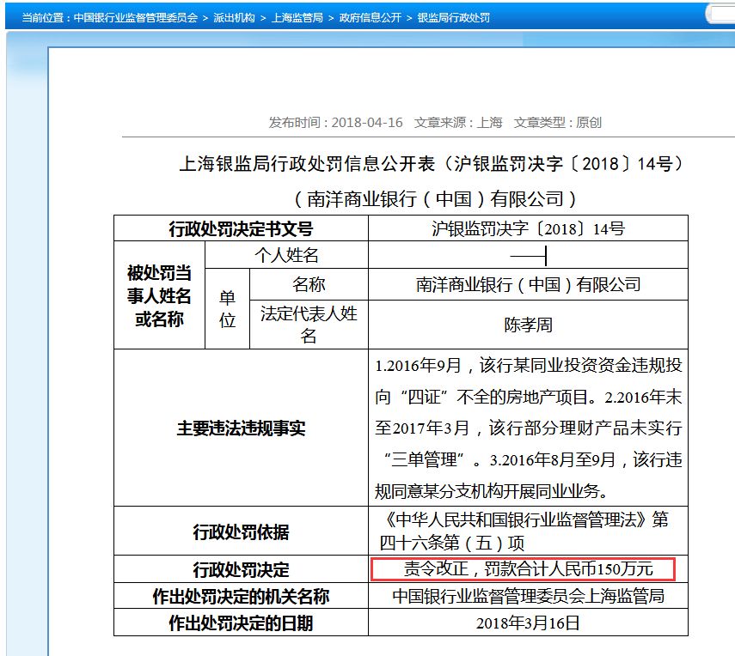Click the 行政处罚依据 law citation cell
Viewport: 735px width, 656px height.
(528, 531)
